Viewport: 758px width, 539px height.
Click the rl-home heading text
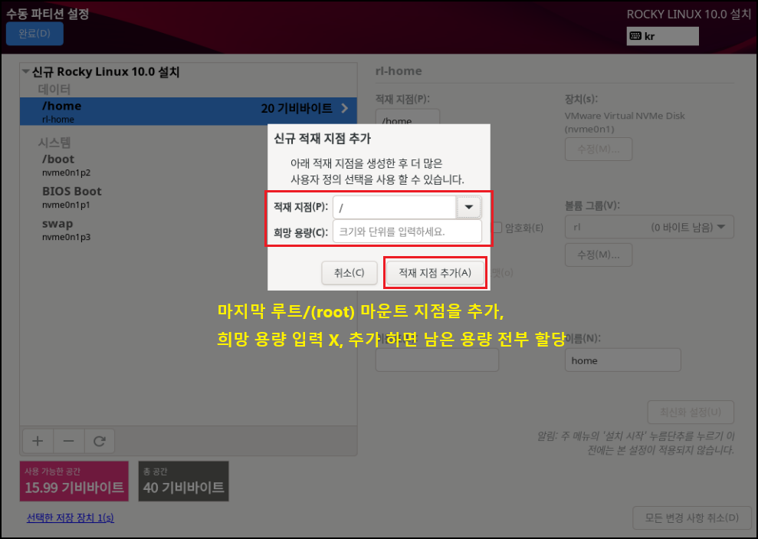tap(399, 71)
